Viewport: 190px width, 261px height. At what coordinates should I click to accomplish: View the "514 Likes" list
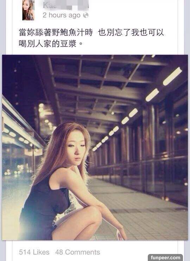tap(34, 252)
